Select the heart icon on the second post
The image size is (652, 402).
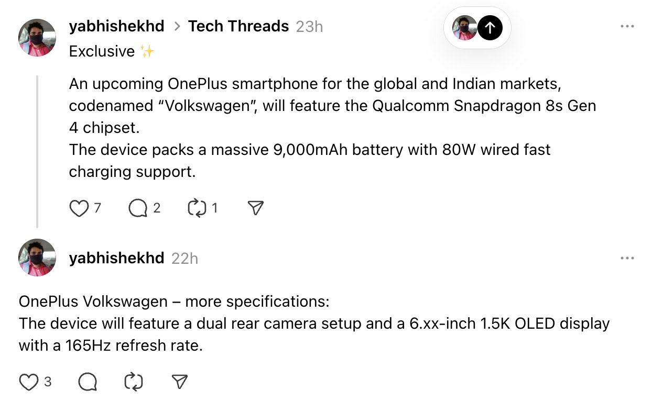pos(29,382)
